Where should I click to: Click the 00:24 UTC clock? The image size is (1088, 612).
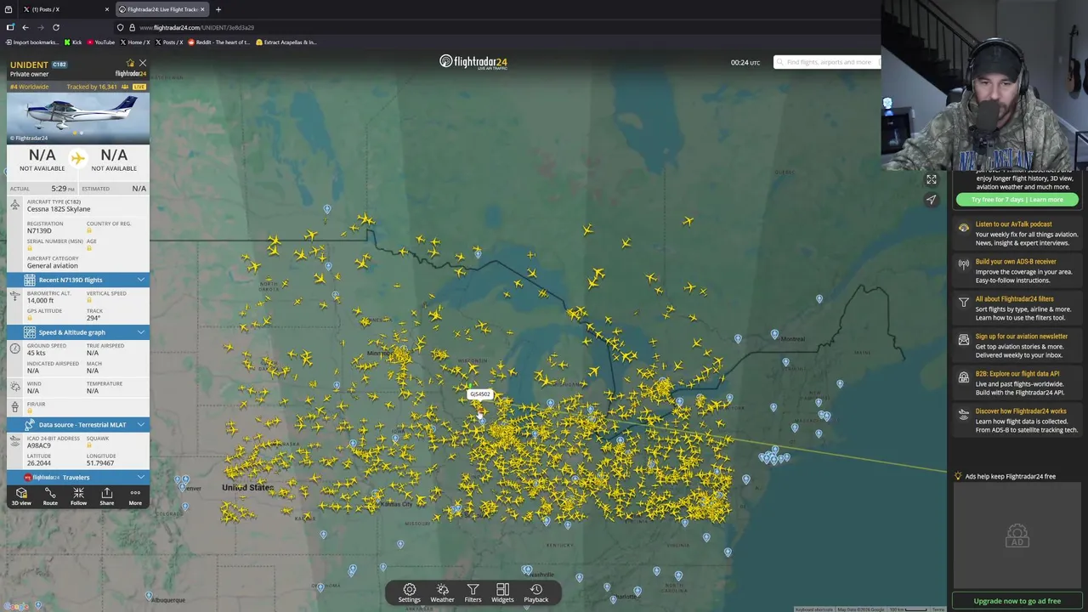[745, 62]
